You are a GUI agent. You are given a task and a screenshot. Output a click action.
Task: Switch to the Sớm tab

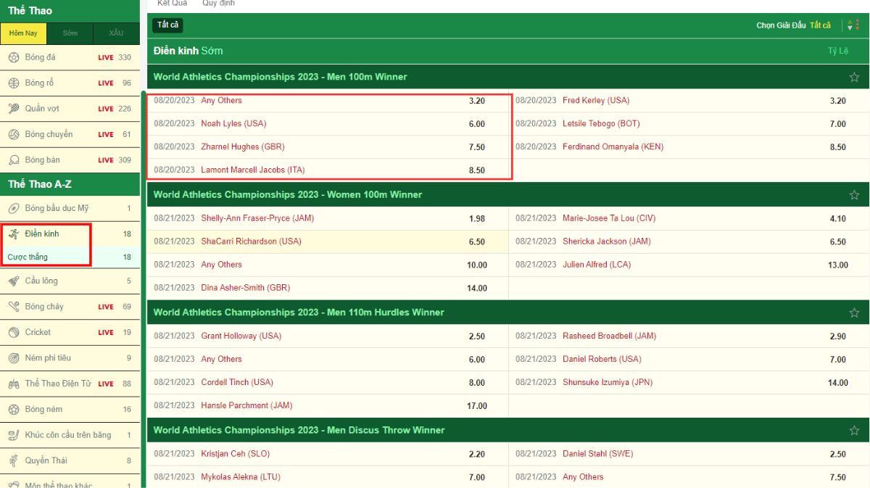pos(70,33)
